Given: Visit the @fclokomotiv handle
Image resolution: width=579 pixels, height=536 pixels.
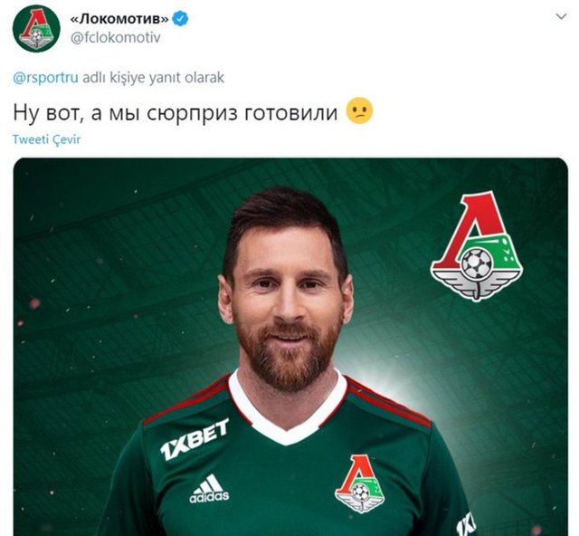Looking at the screenshot, I should [115, 38].
